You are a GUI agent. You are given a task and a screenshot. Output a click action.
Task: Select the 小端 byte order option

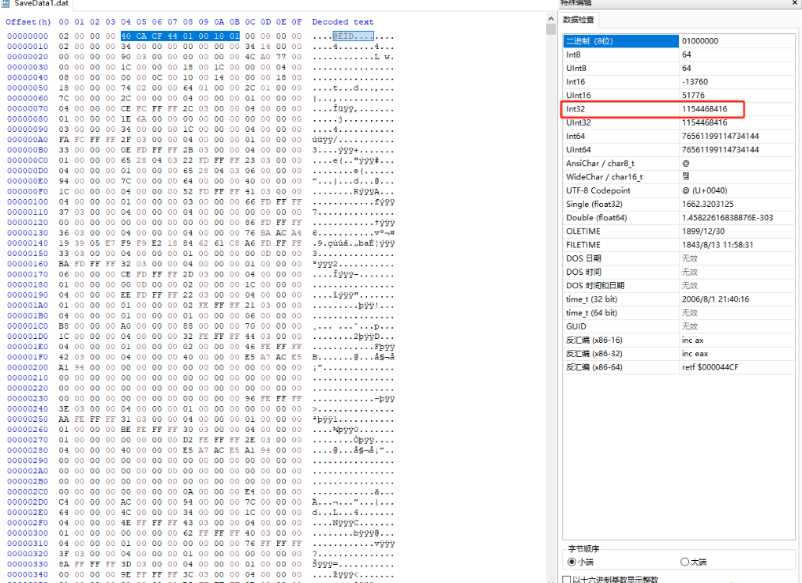pyautogui.click(x=580, y=562)
